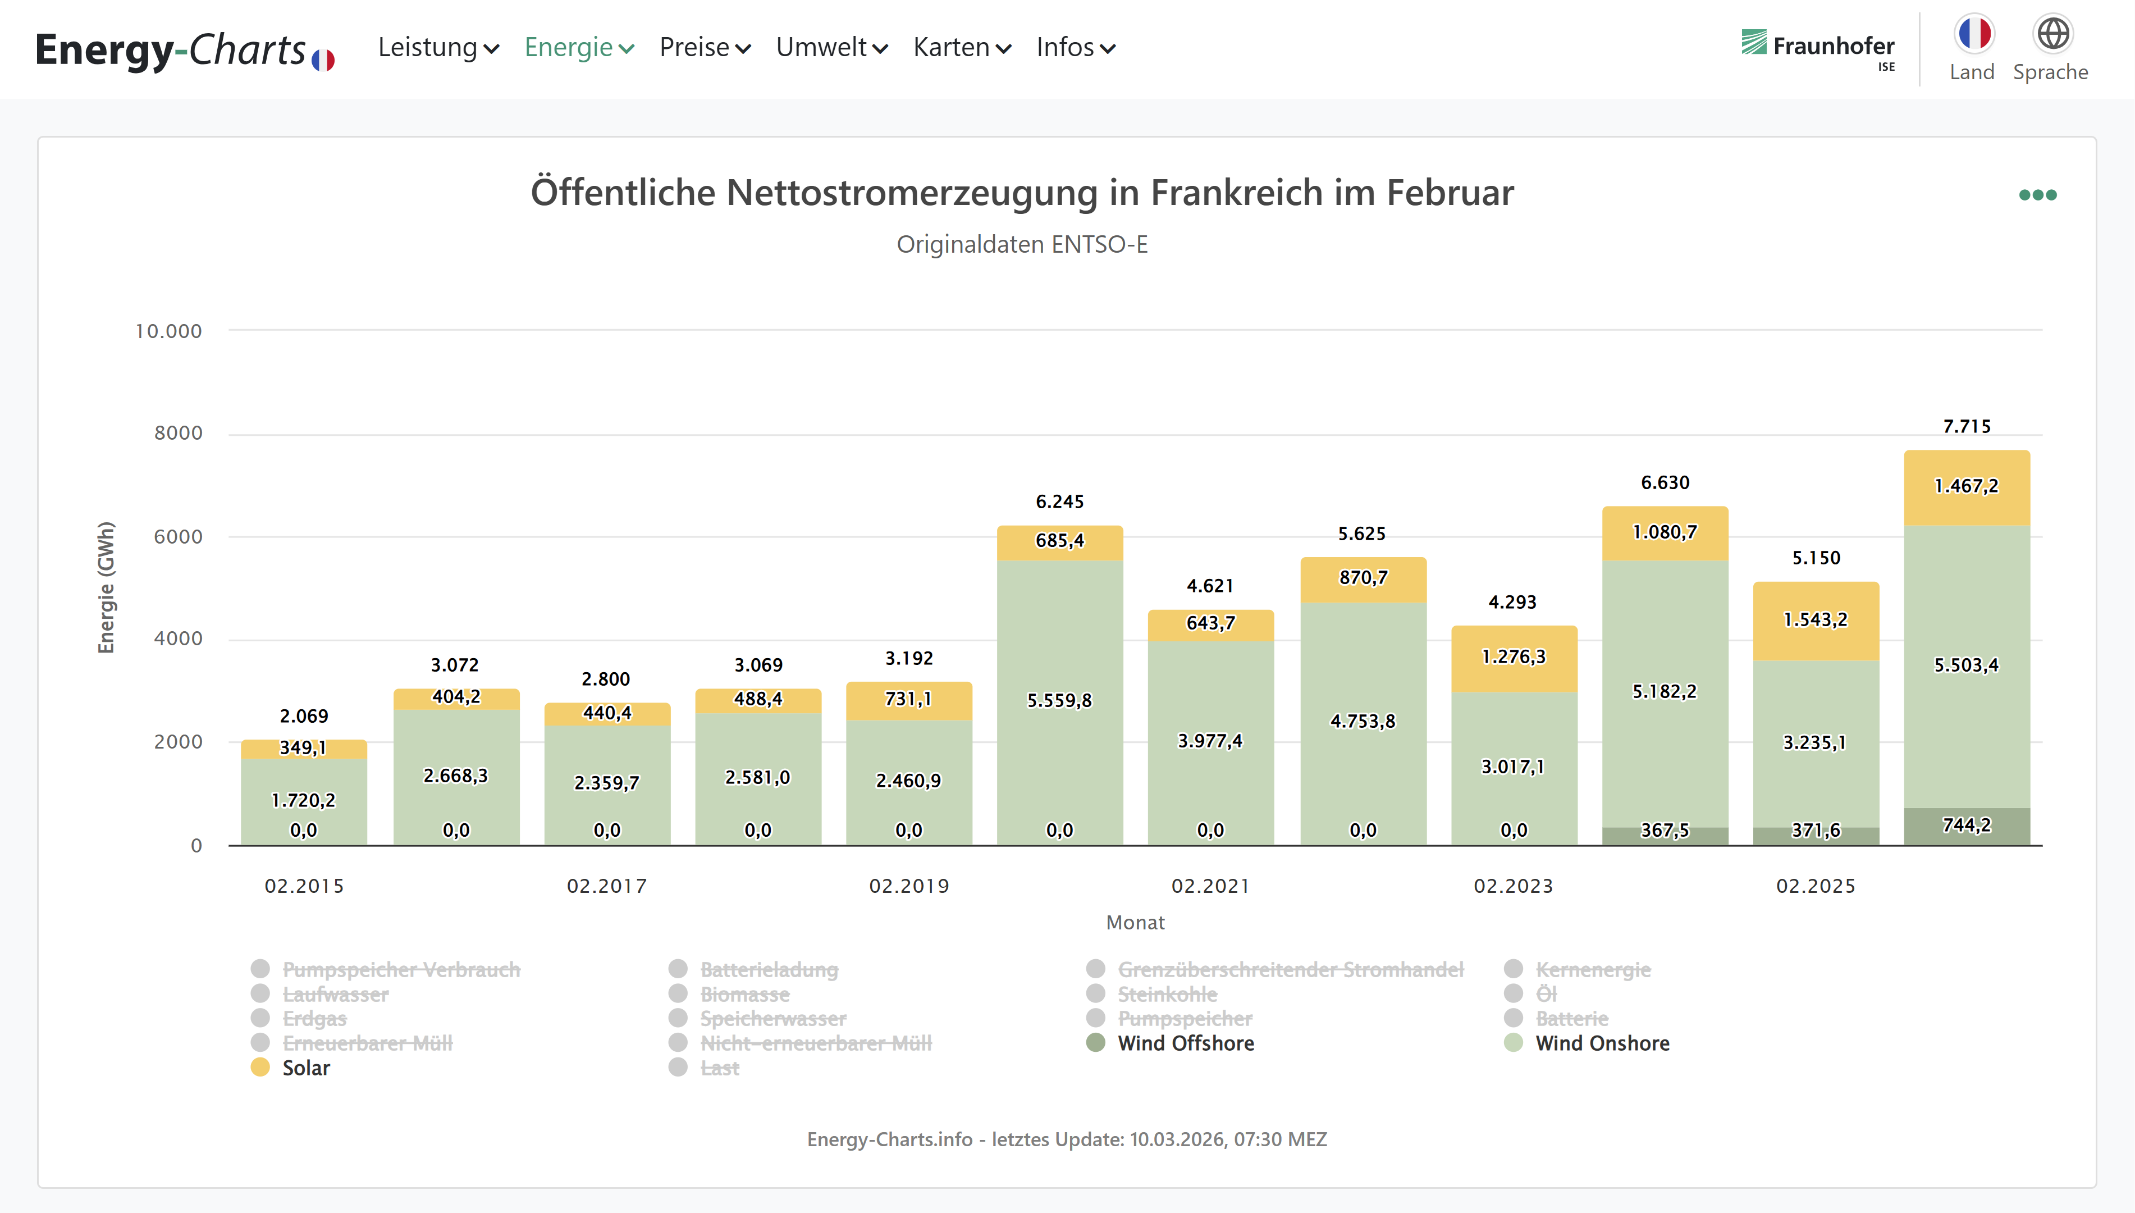Click the Fraunhofer ISE logo
This screenshot has width=2135, height=1213.
click(x=1818, y=48)
